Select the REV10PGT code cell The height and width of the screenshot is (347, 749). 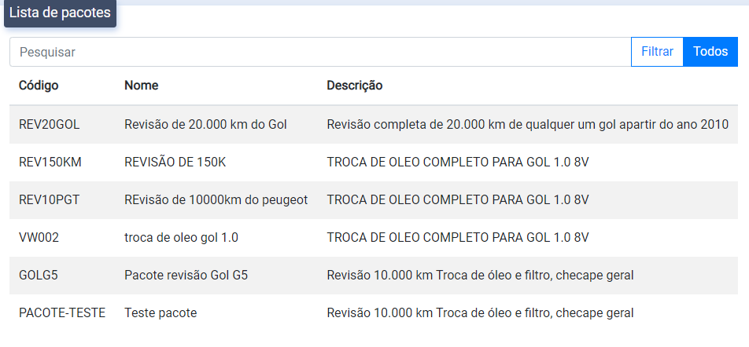tap(50, 199)
